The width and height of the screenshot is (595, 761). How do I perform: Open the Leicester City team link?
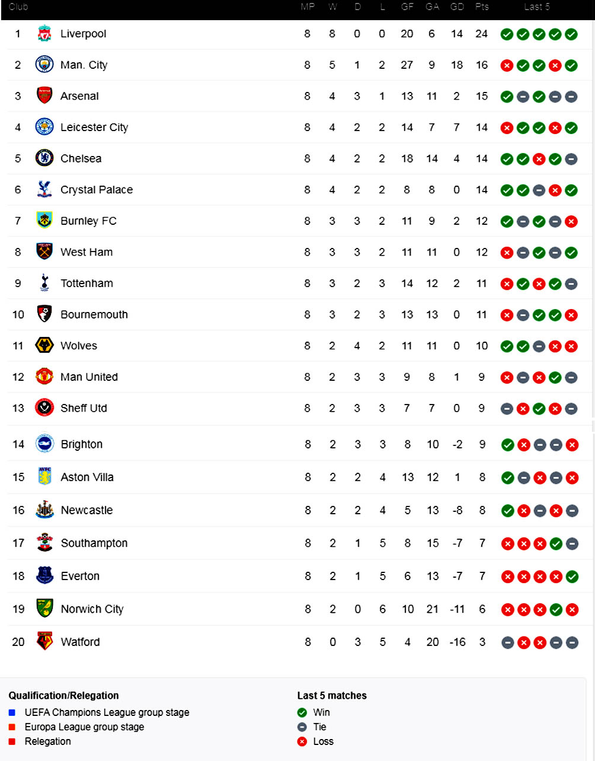coord(94,127)
